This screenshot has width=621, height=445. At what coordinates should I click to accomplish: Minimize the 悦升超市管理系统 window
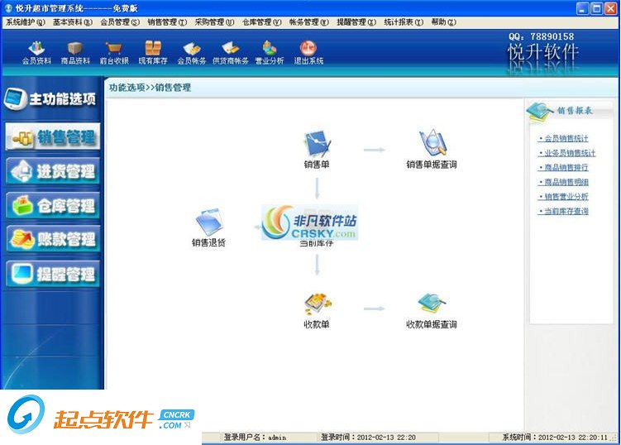click(582, 8)
